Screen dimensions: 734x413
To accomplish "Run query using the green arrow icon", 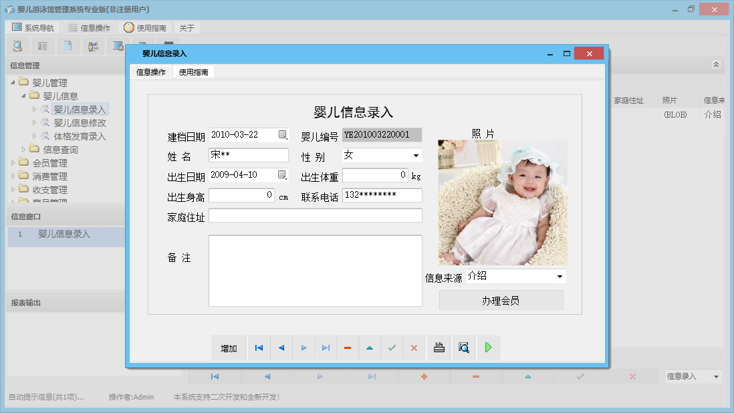I will click(489, 348).
